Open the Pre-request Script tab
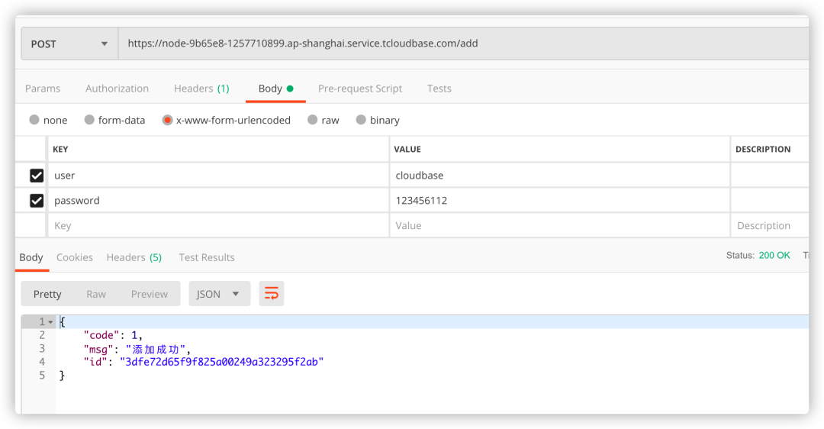824x429 pixels. [x=360, y=89]
